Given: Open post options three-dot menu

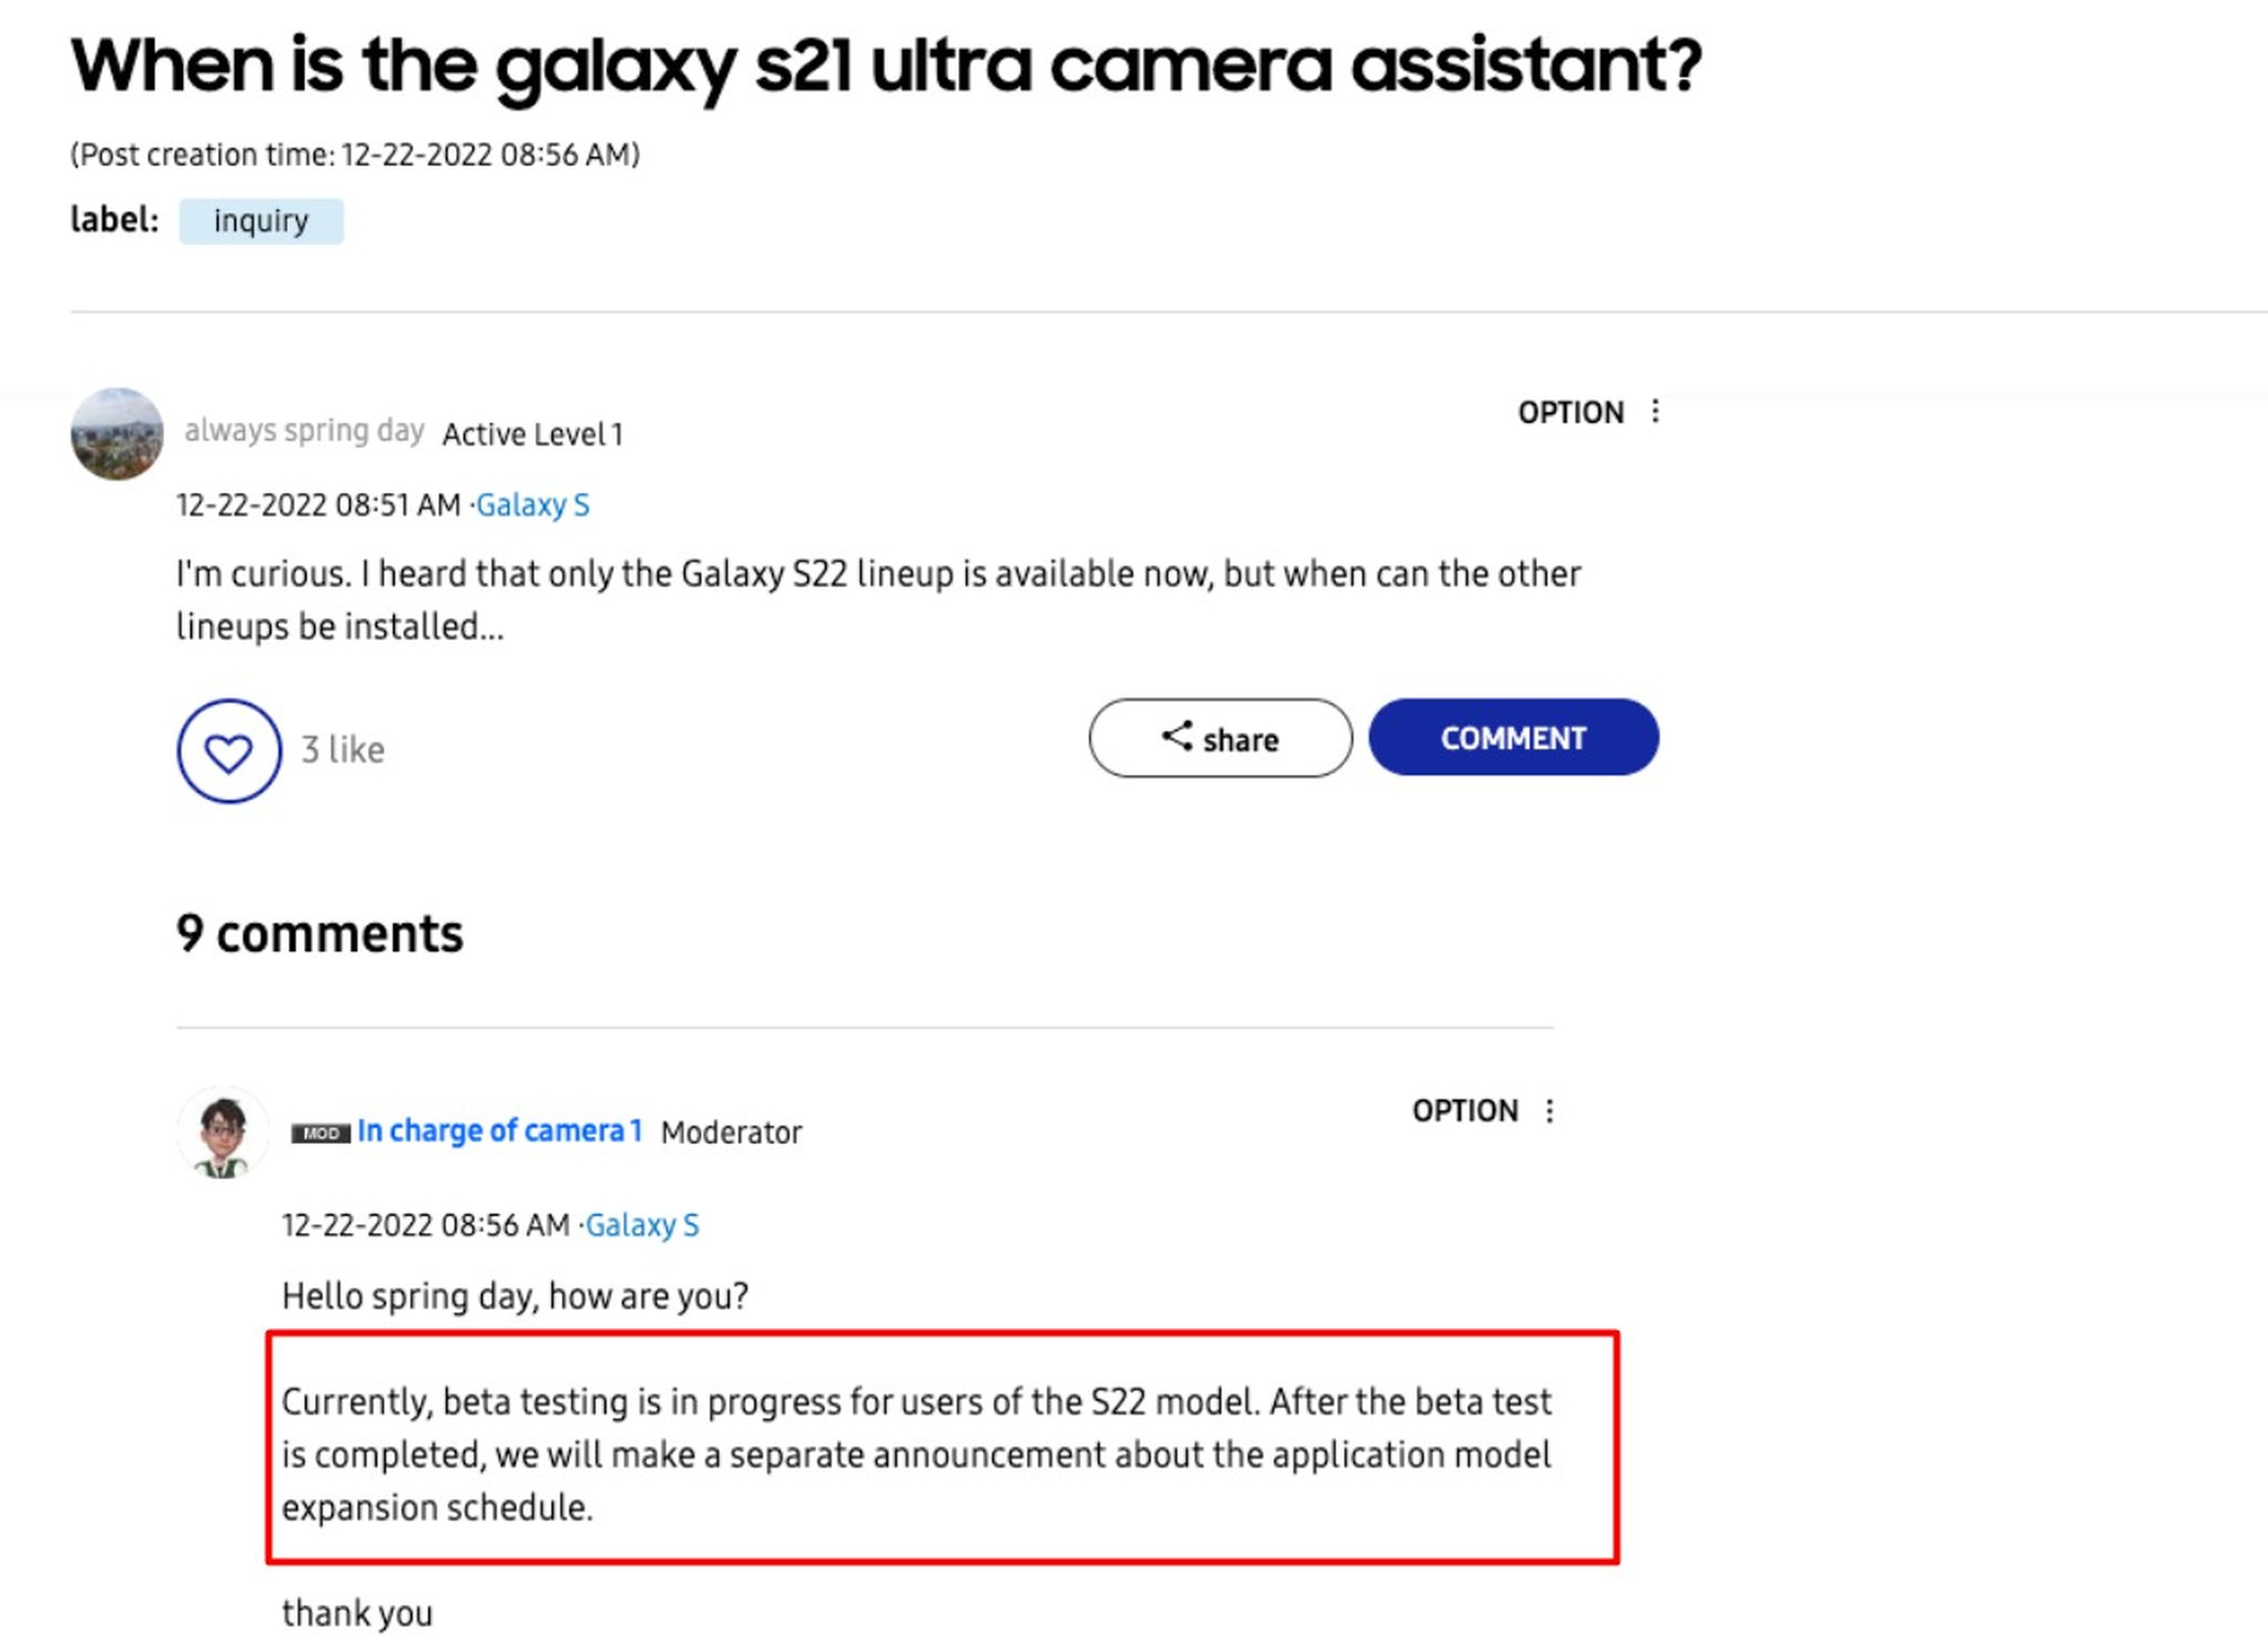Looking at the screenshot, I should [x=1655, y=411].
